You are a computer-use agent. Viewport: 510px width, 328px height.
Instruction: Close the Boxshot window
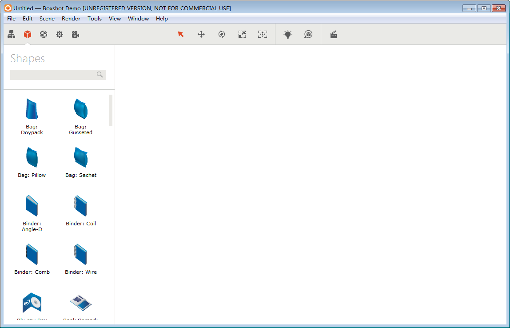point(498,8)
